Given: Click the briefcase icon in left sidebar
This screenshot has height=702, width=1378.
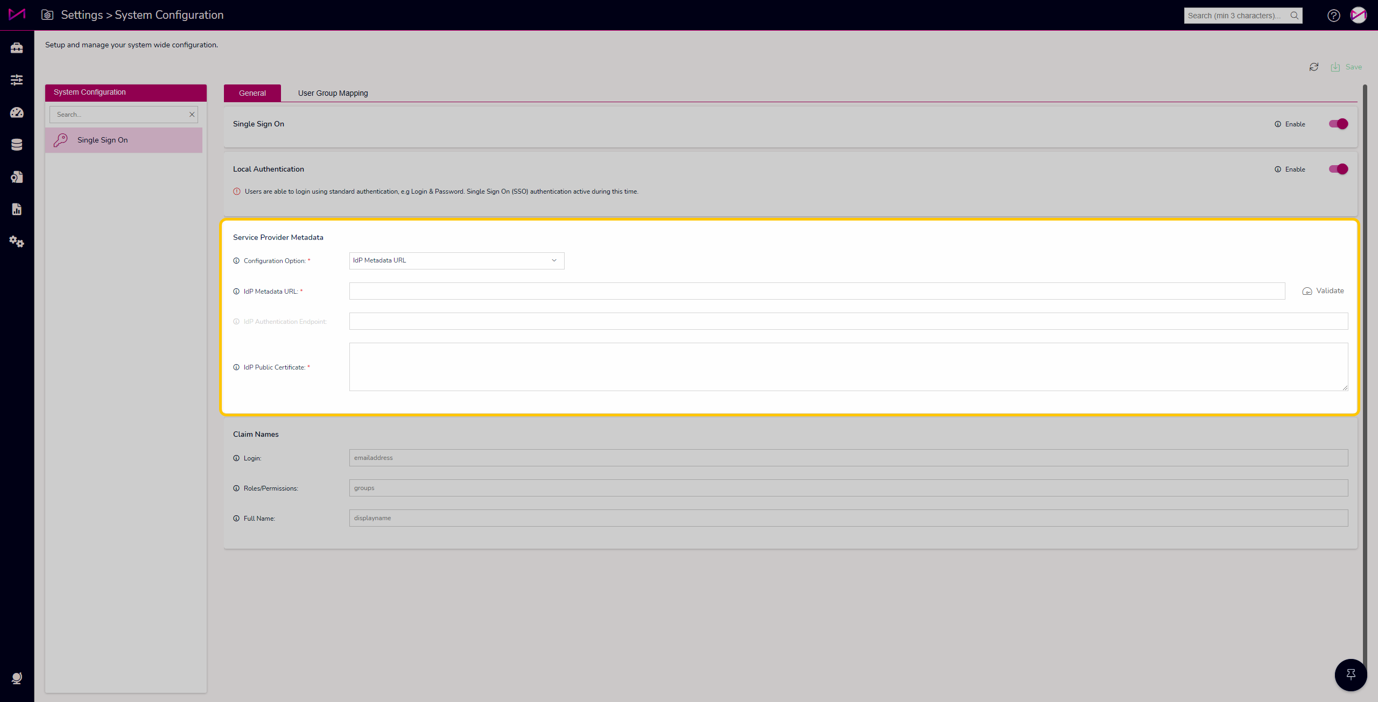Looking at the screenshot, I should tap(17, 48).
